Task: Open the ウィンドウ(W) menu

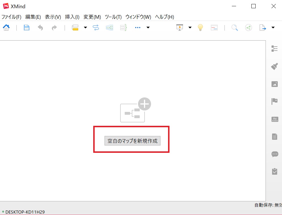Action: click(x=138, y=17)
